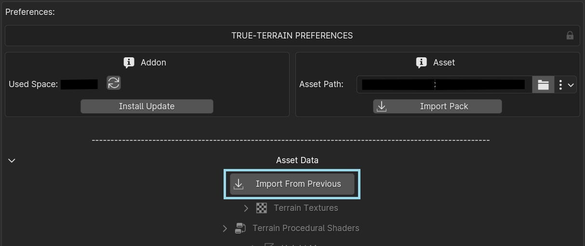The width and height of the screenshot is (585, 246).
Task: Click the True-Terrain Preferences header bar
Action: 292,36
